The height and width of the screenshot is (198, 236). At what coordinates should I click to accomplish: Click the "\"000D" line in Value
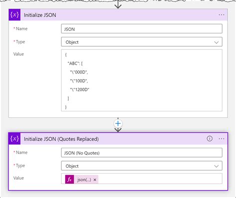[79, 72]
